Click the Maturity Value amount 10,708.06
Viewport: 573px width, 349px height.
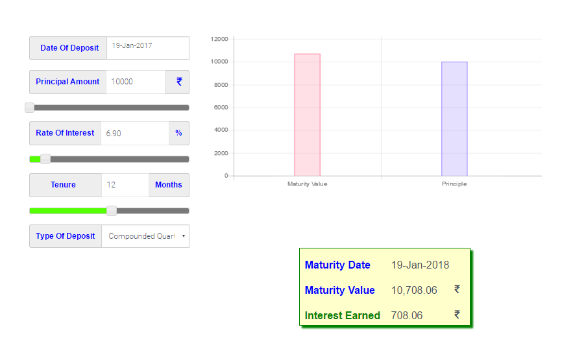[414, 290]
